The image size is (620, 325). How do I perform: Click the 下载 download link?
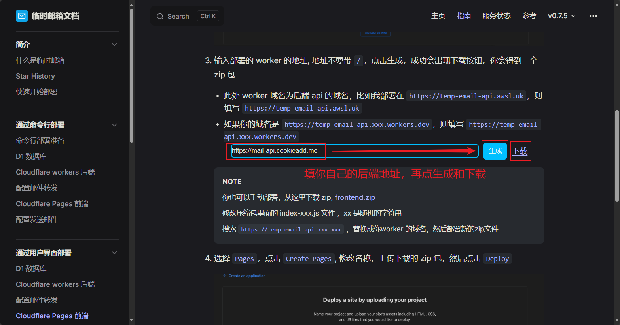coord(520,151)
